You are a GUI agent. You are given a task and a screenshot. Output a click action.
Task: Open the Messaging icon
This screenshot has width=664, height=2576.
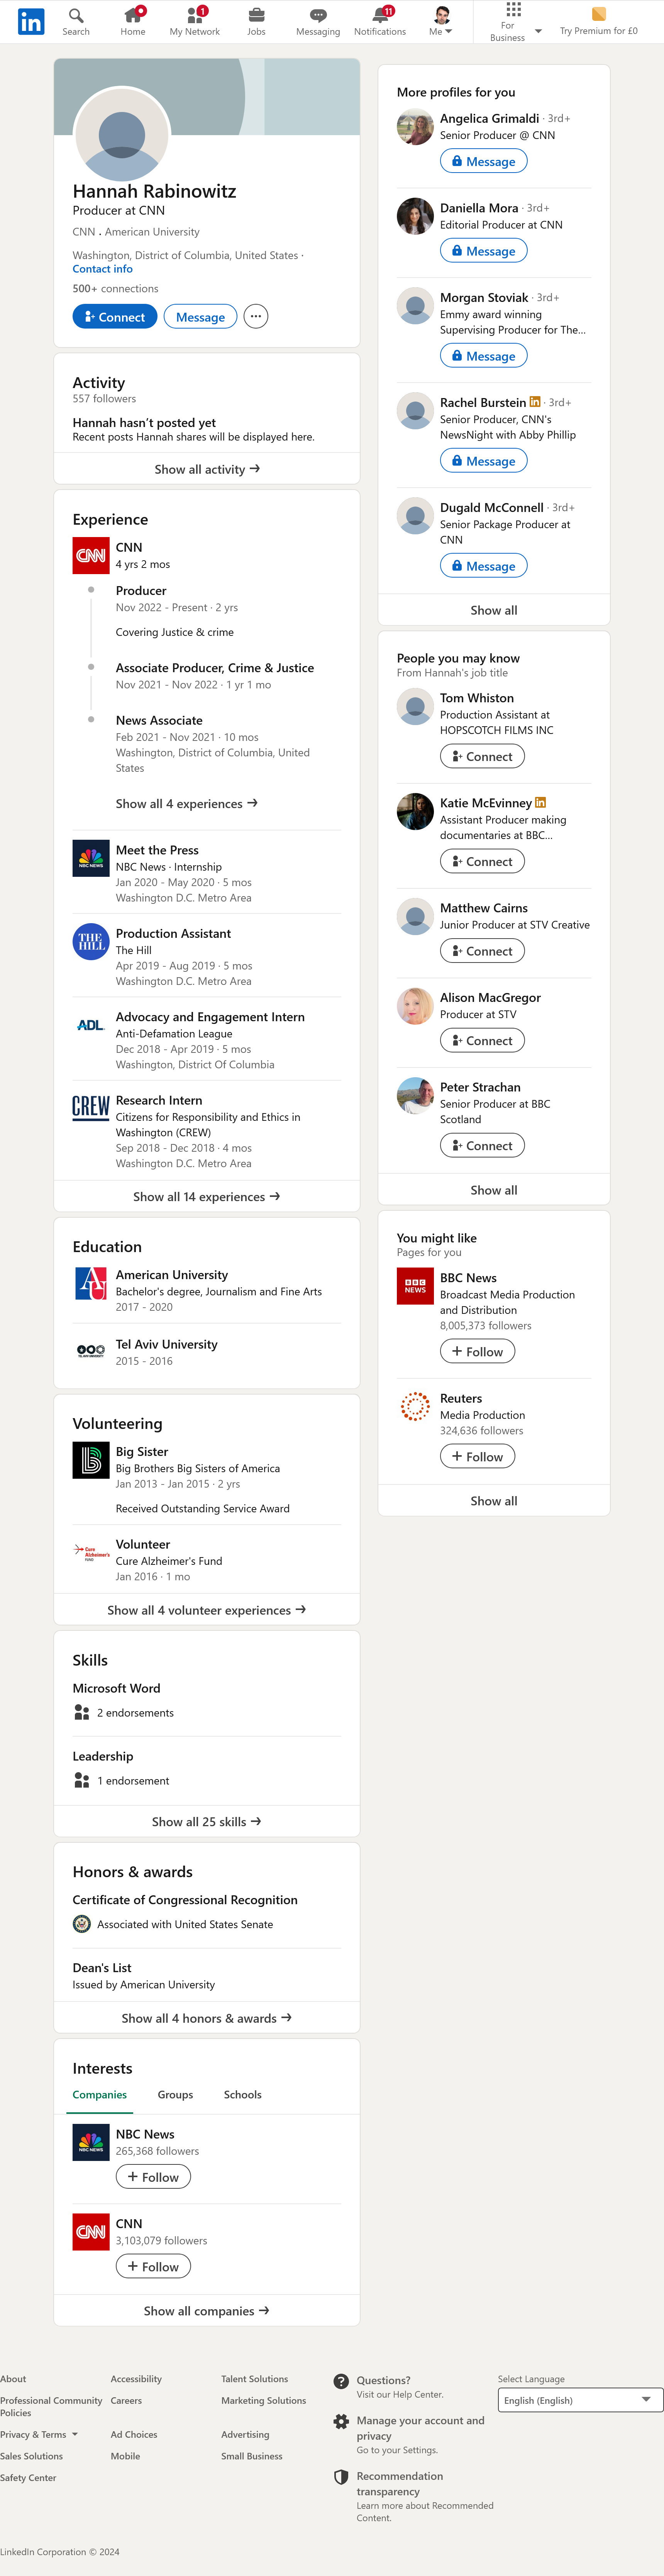click(x=318, y=15)
